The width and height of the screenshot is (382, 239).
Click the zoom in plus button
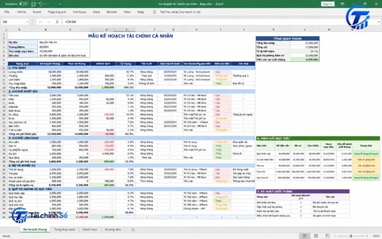[x=367, y=236]
